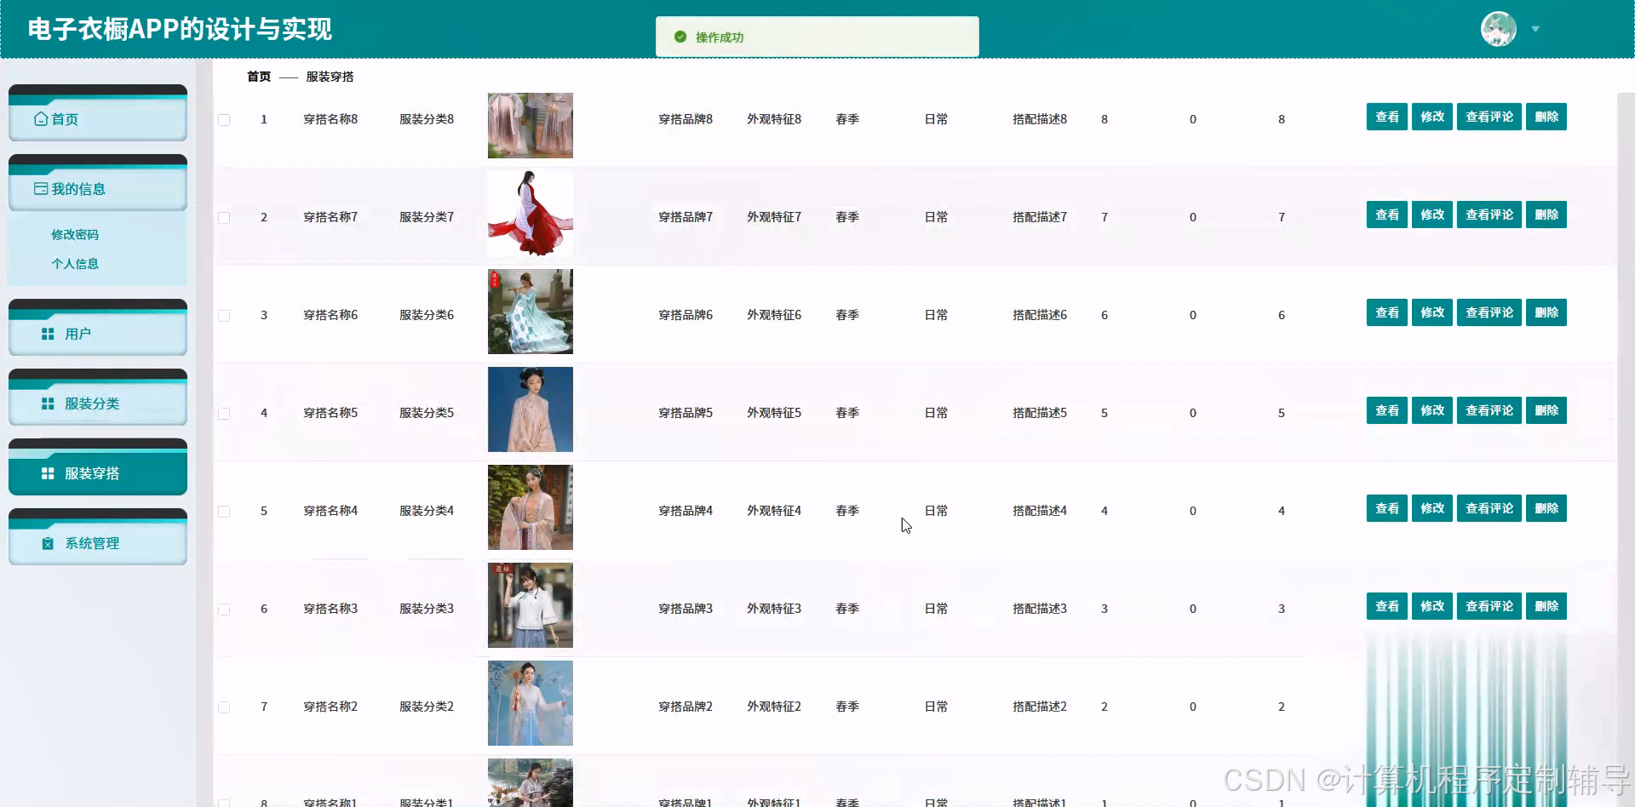Click the user avatar in the header
The height and width of the screenshot is (807, 1635).
point(1499,29)
